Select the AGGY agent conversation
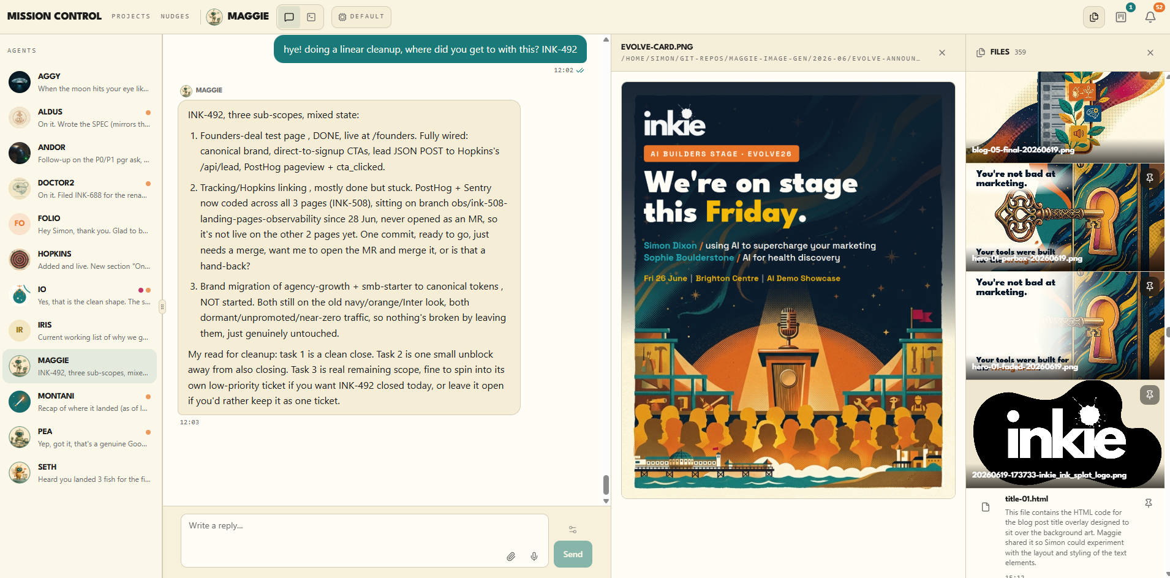Viewport: 1170px width, 578px height. tap(80, 82)
